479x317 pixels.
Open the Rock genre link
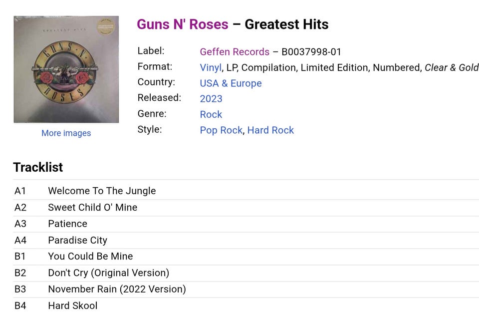211,114
